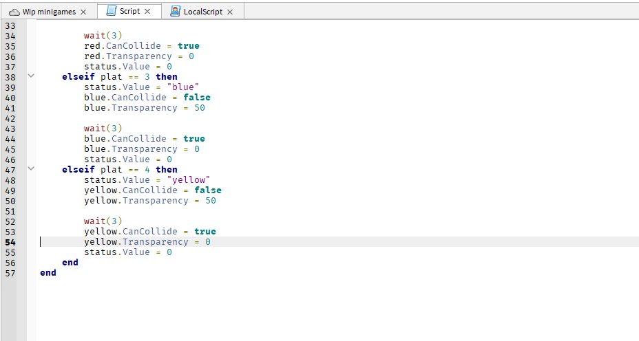The image size is (639, 341).
Task: Collapse the elseif plat == 3 block
Action: (x=31, y=76)
